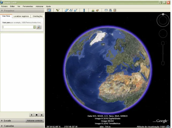Image resolution: width=172 pixels, height=128 pixels.
Task: Add a path using the toolbar
Action: 71,10
